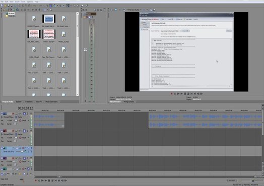This screenshot has width=264, height=186.
Task: Arm track 1 for record
Action: (13, 114)
